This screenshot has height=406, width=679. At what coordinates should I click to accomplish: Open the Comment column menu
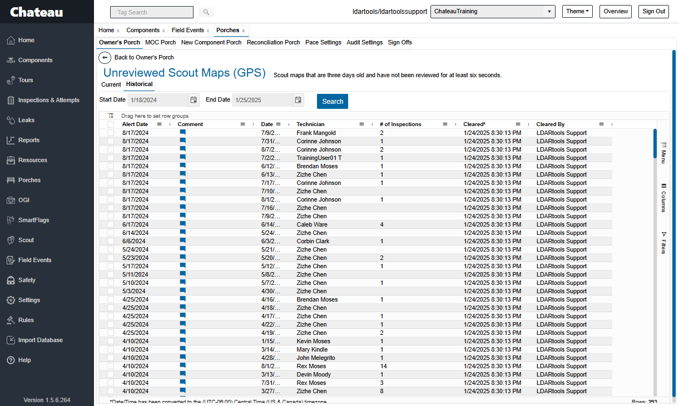243,124
